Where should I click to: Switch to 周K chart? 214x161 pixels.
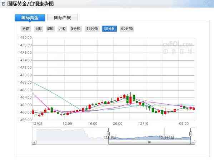point(50,29)
